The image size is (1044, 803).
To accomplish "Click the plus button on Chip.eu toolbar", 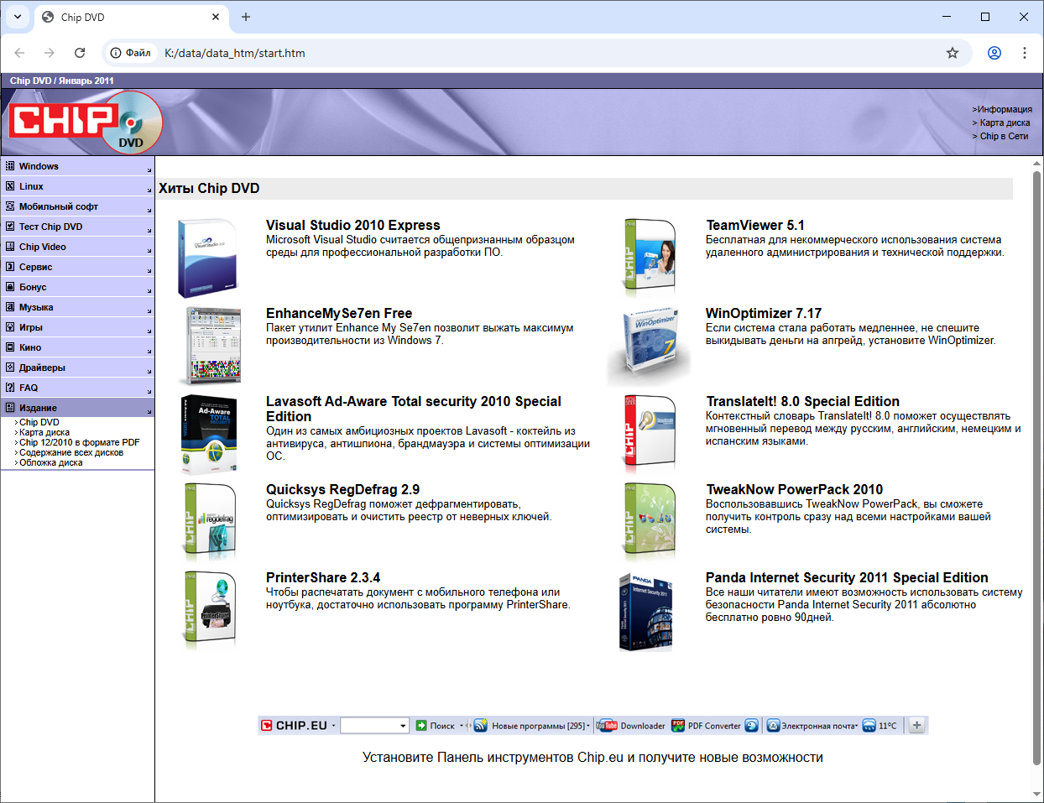I will (x=916, y=726).
